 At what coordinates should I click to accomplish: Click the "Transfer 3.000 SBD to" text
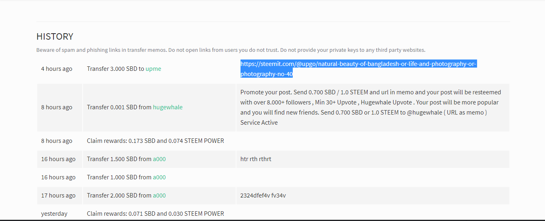(115, 69)
